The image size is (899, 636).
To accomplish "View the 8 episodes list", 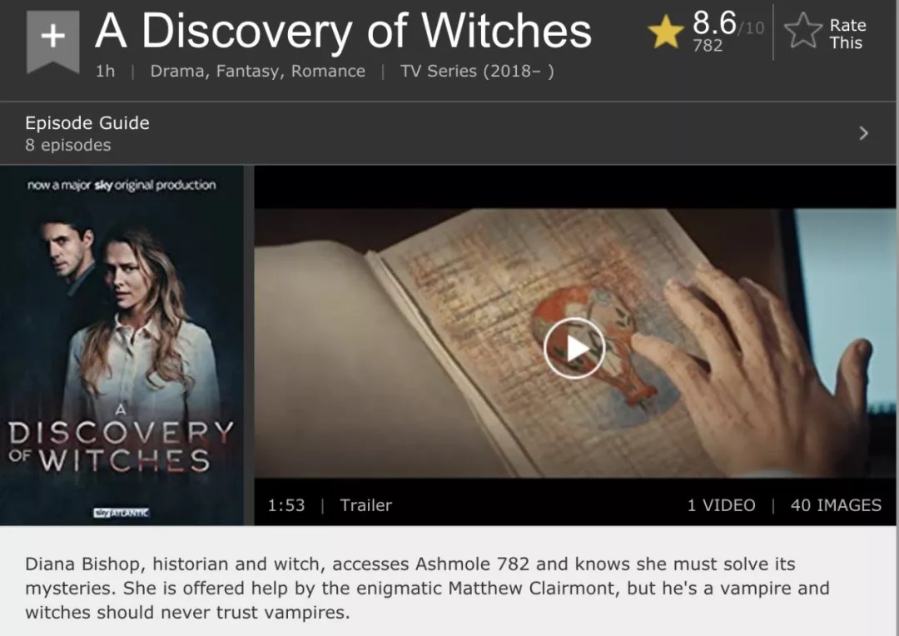I will tap(67, 145).
